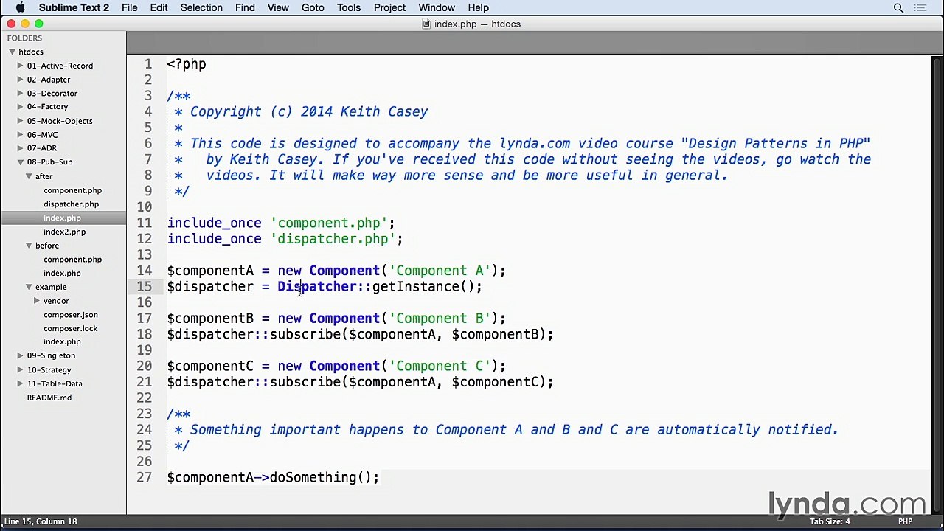This screenshot has height=531, width=944.
Task: Open component.php in the 'after' folder
Action: [72, 190]
